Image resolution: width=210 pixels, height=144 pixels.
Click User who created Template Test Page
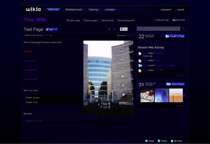145,65
